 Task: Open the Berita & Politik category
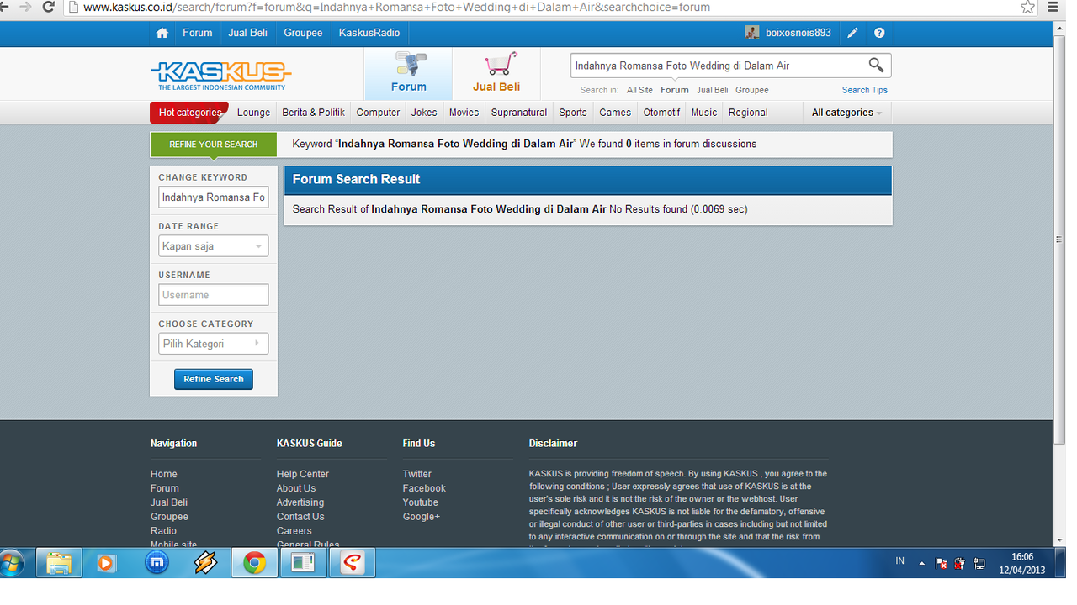(x=313, y=113)
